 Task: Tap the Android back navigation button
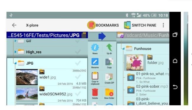(x=175, y=87)
